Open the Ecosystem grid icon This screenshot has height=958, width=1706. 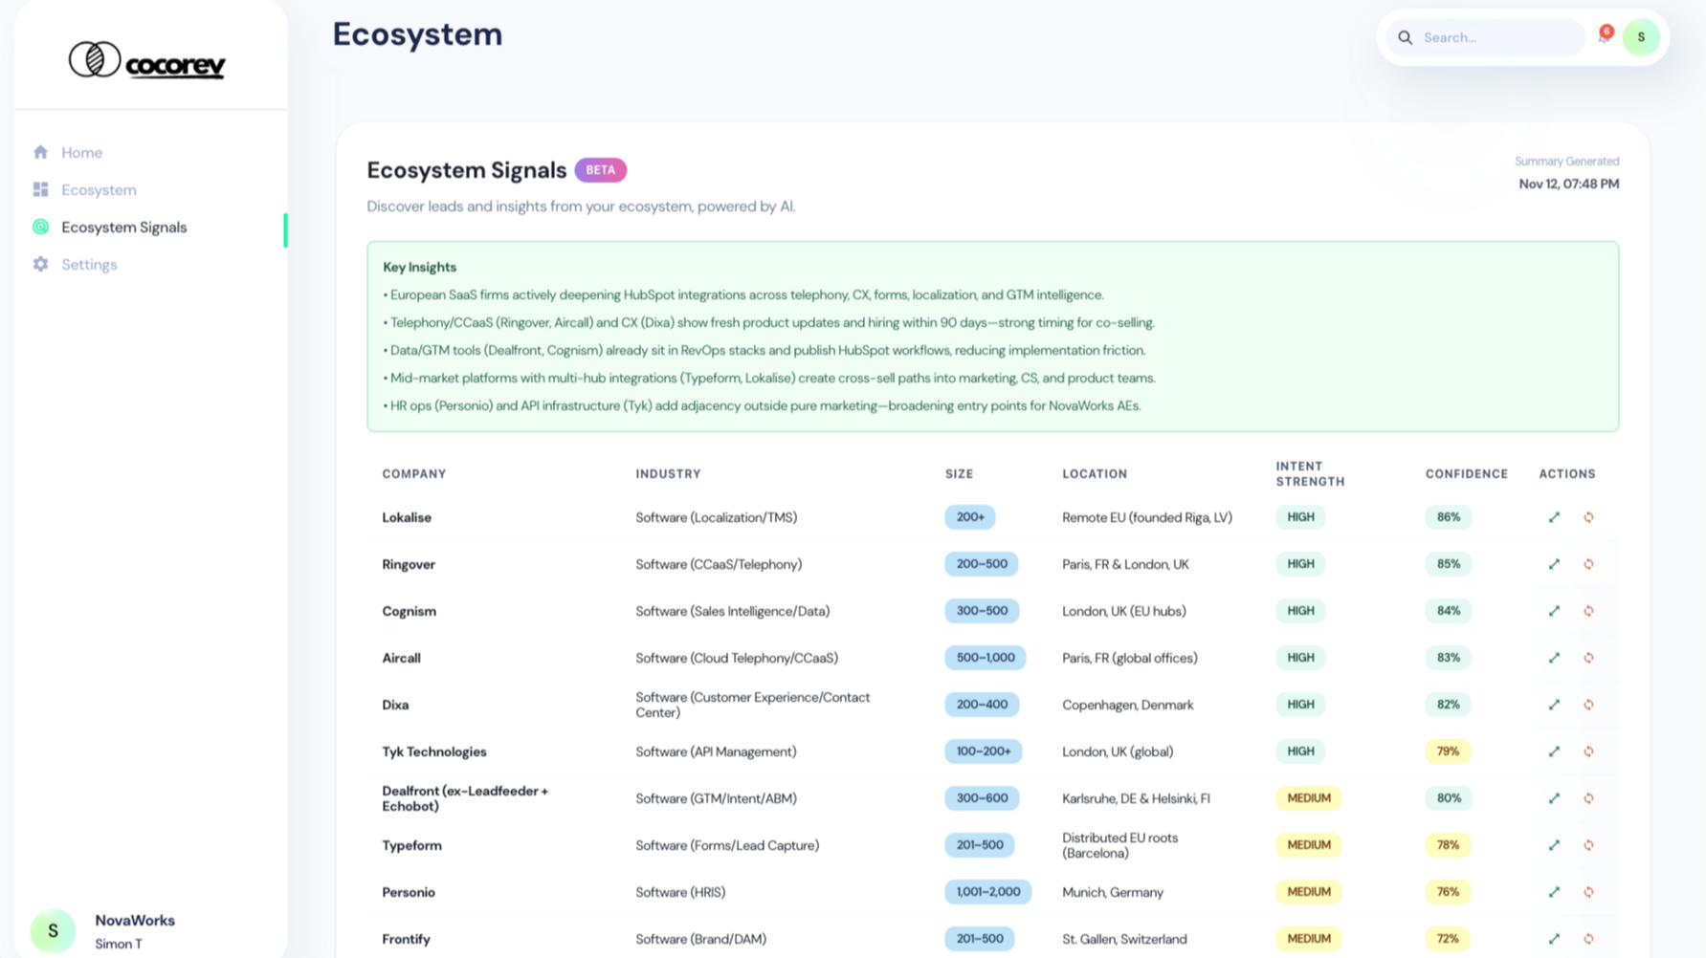click(40, 189)
